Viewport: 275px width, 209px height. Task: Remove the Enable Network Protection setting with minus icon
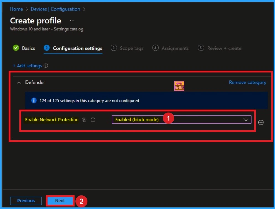pos(261,122)
